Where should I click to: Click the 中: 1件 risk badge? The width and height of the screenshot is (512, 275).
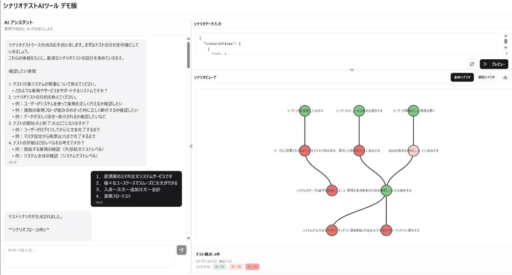tap(236, 267)
